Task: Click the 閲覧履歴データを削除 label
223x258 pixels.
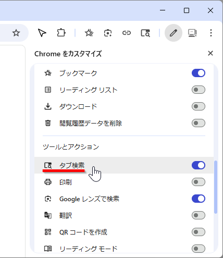Action: (x=91, y=123)
